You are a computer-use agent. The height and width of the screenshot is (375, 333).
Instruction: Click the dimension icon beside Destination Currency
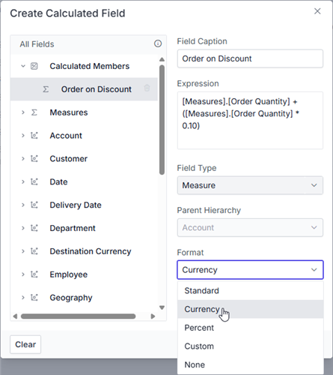[x=34, y=251]
